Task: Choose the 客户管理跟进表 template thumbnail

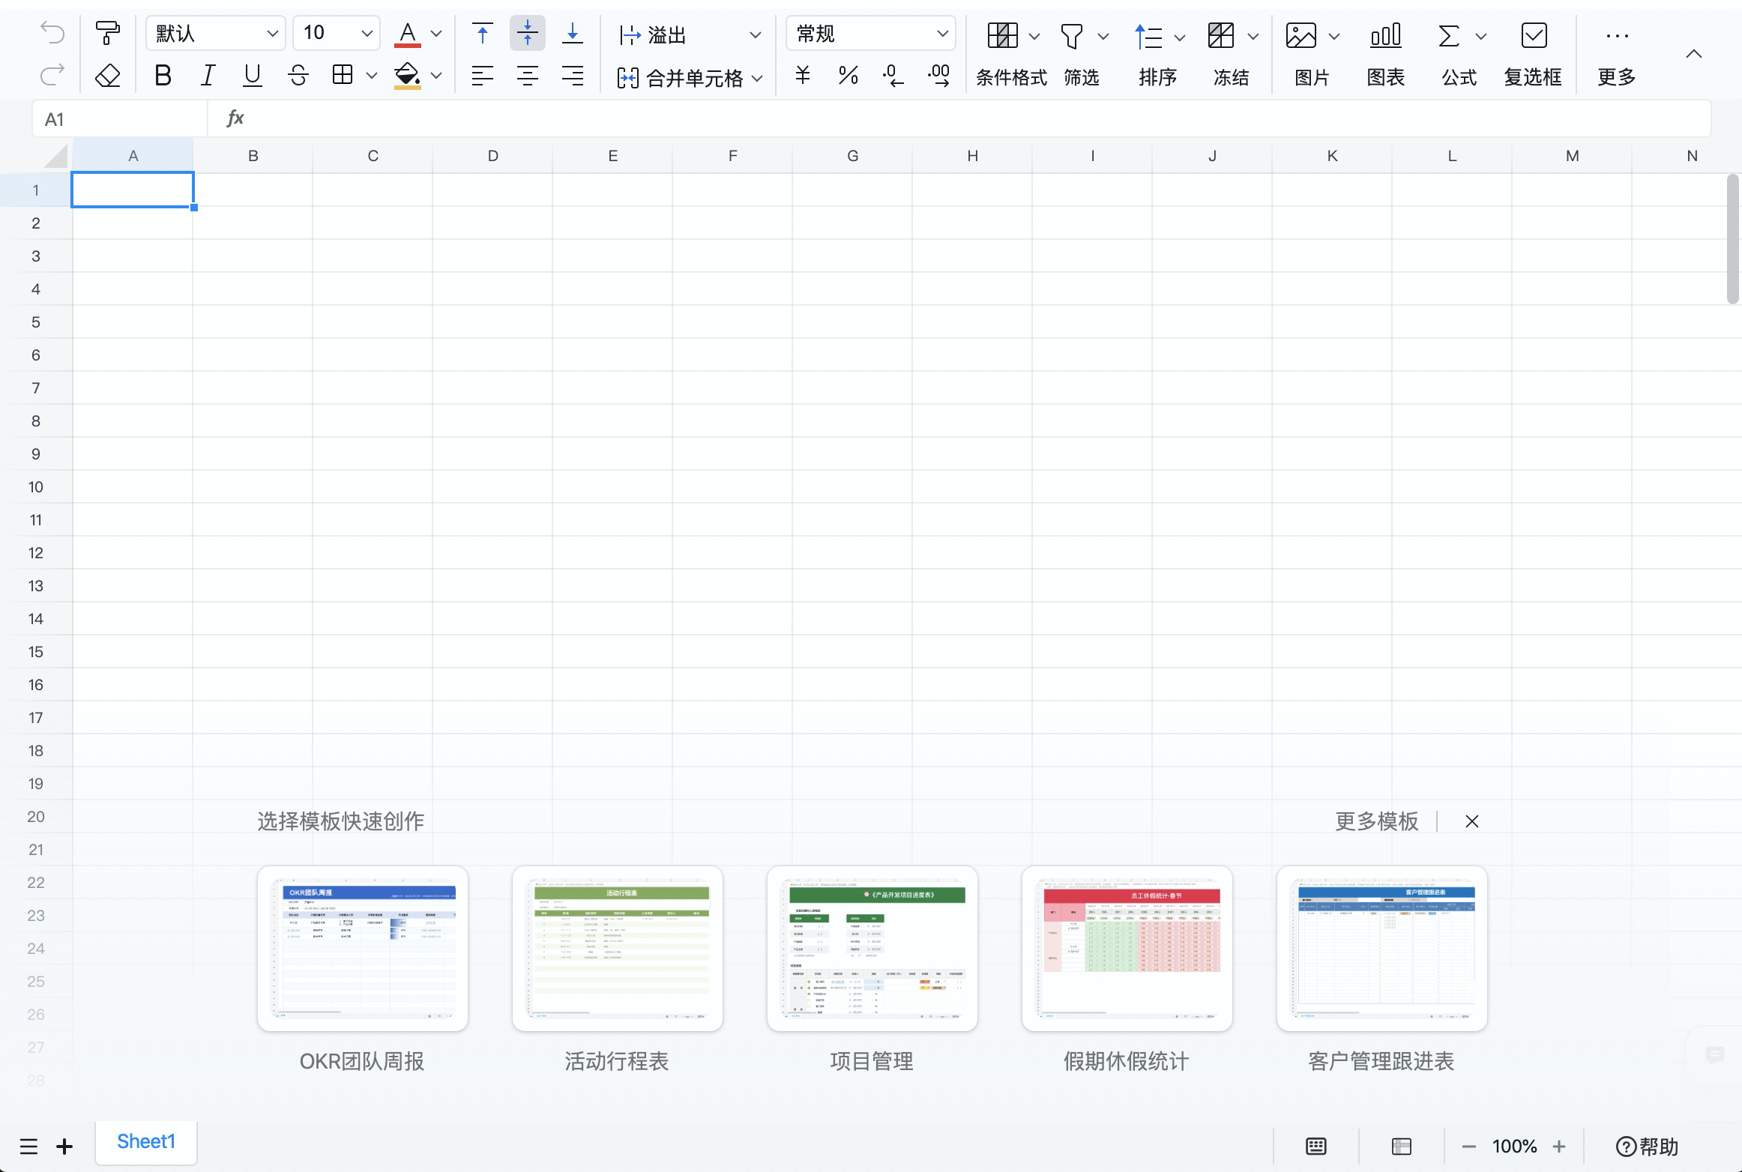Action: click(x=1382, y=948)
